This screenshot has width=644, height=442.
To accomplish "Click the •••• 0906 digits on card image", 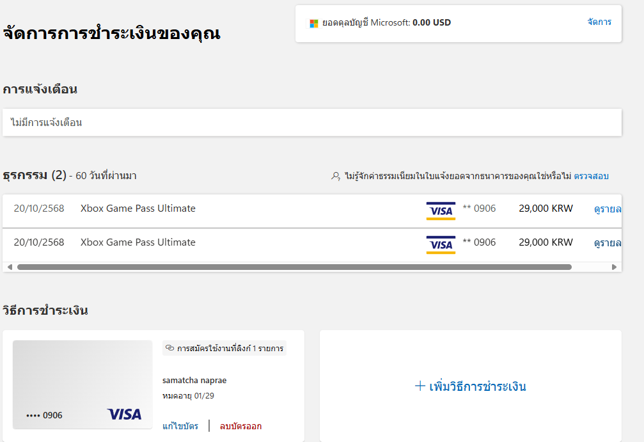I will 44,415.
